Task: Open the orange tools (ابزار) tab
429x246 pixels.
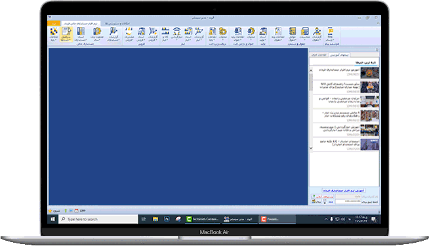Action: (x=54, y=24)
